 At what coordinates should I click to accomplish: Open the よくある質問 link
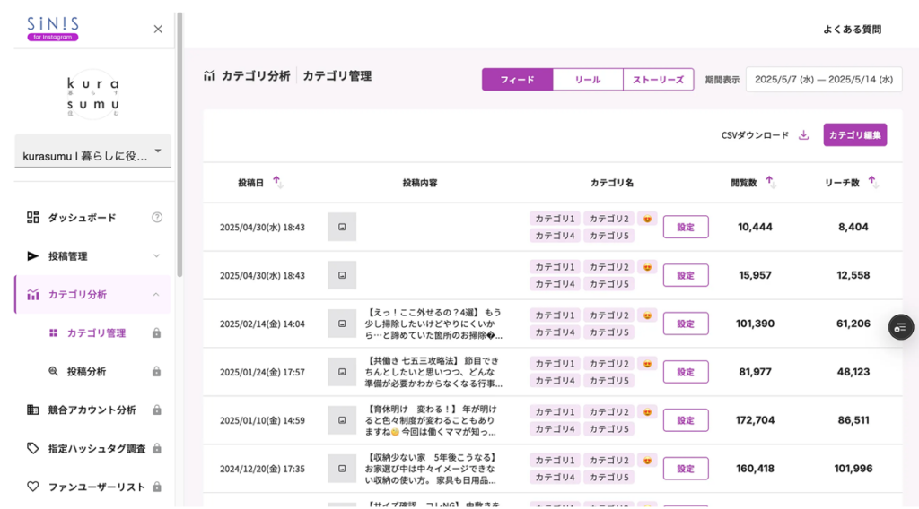852,30
